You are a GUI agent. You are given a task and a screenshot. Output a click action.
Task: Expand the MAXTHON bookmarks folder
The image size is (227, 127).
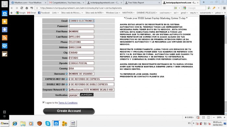point(128,13)
